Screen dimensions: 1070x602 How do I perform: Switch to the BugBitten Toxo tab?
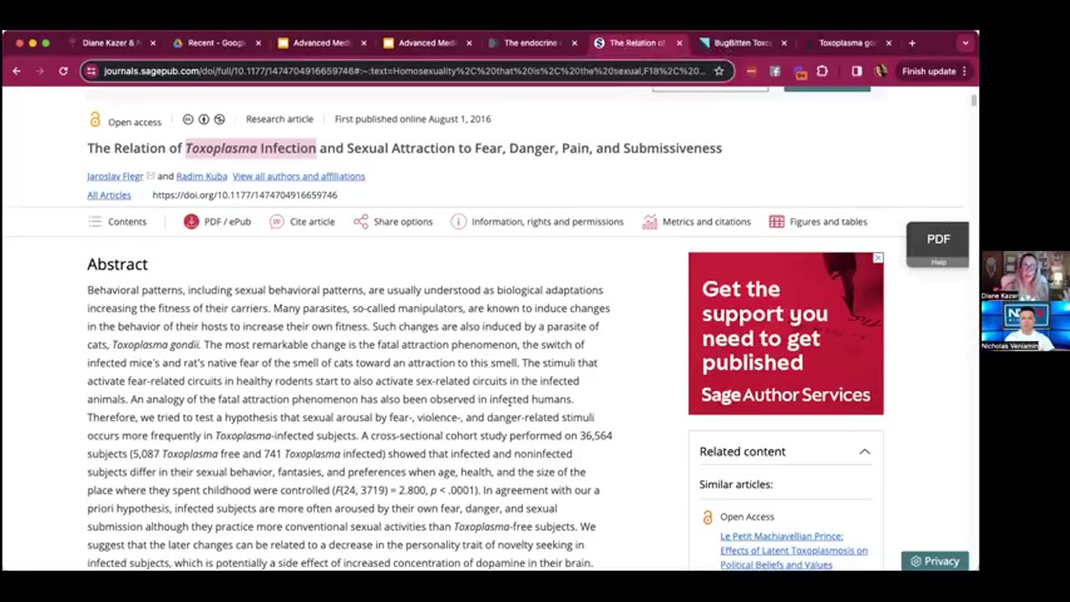tap(742, 43)
